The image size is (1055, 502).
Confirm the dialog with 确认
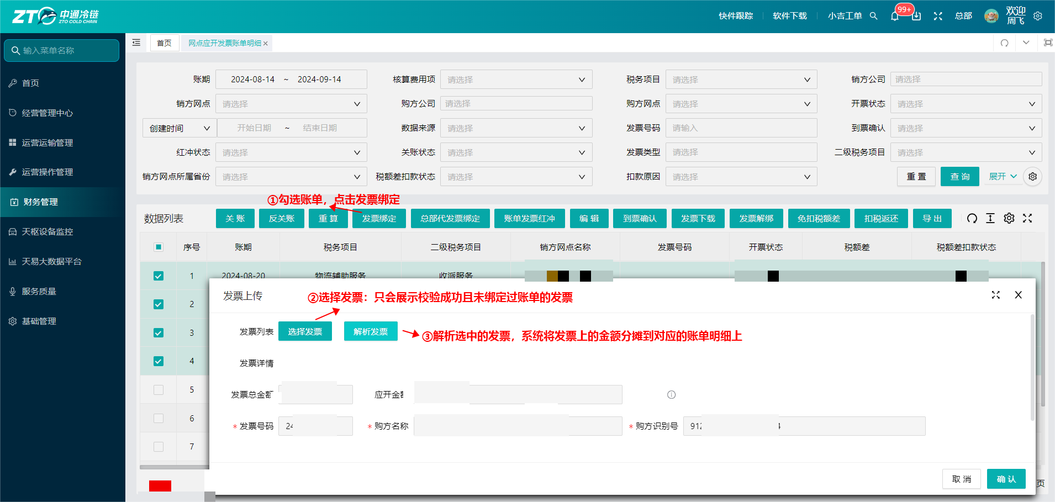1006,479
